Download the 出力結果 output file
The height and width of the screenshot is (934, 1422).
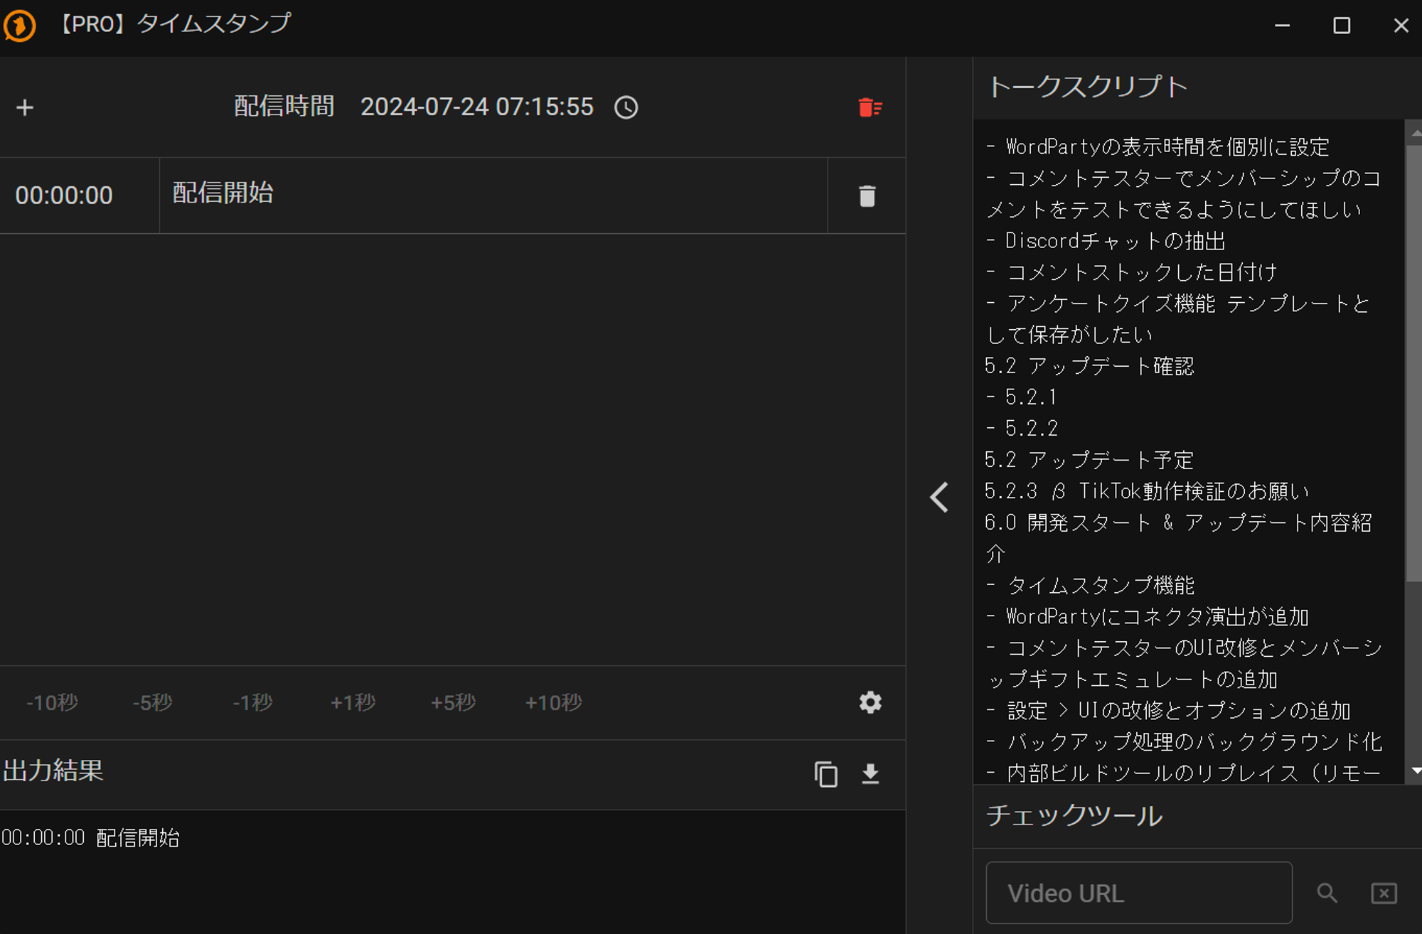pos(870,773)
